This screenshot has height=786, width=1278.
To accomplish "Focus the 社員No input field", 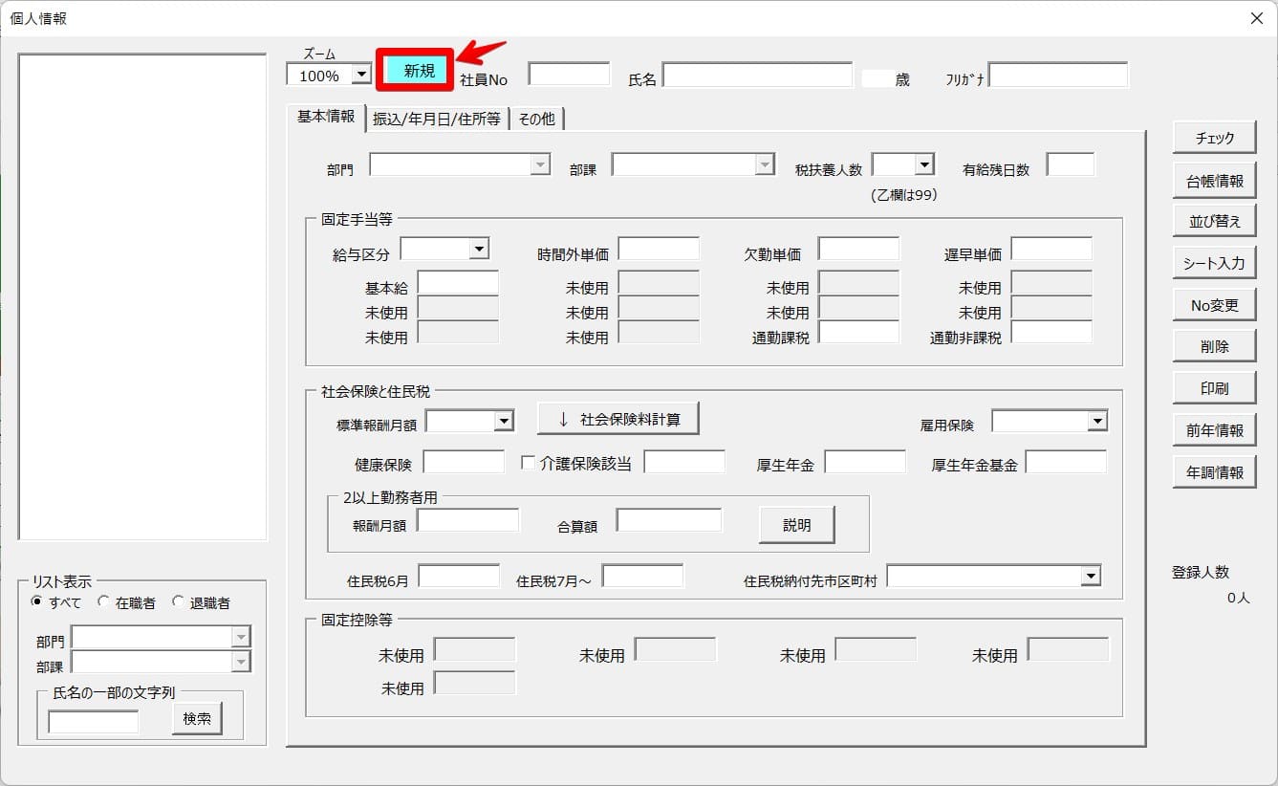I will click(x=570, y=75).
